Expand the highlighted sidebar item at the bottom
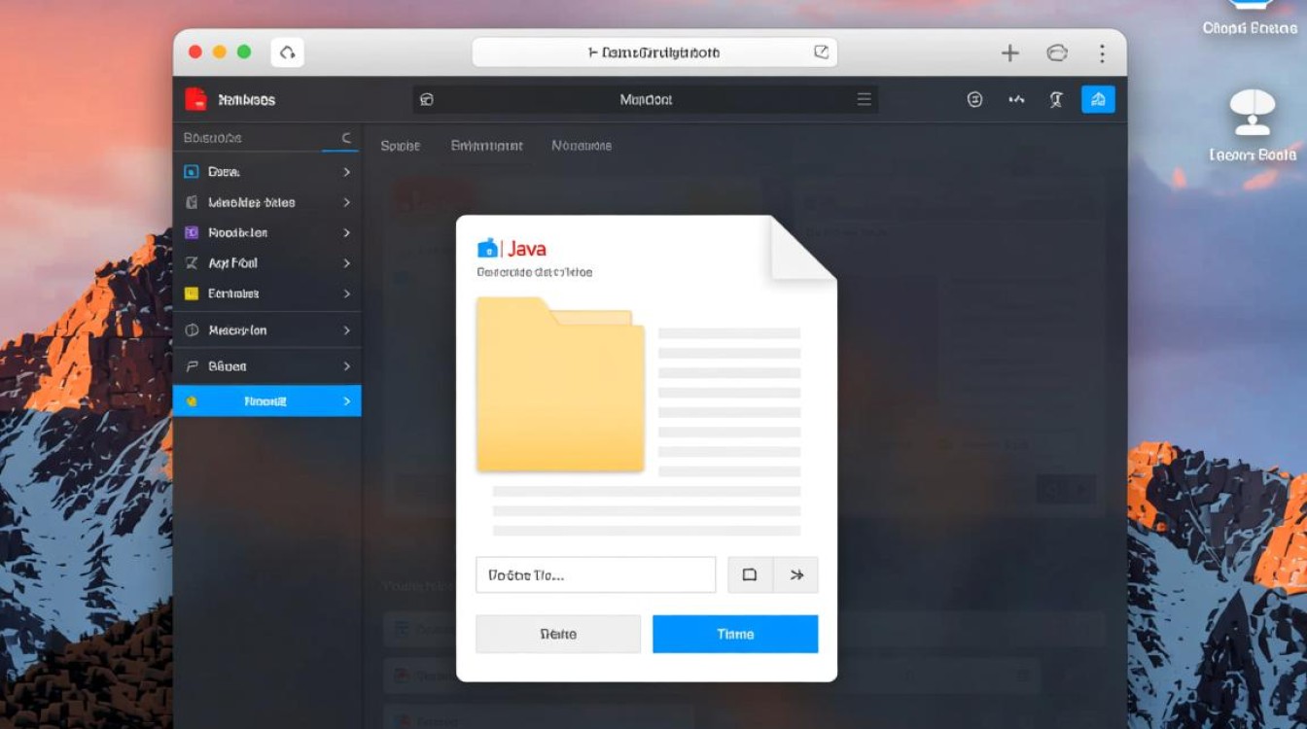Image resolution: width=1307 pixels, height=729 pixels. 347,400
